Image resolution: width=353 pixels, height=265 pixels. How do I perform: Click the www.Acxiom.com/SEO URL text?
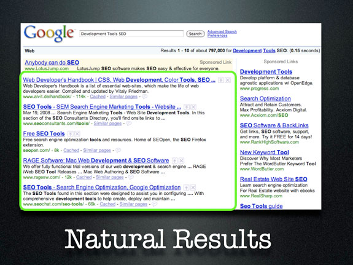264,115
